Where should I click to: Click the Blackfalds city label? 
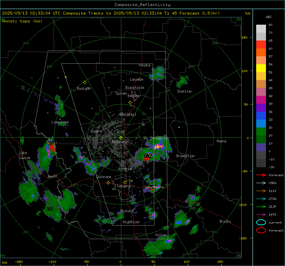tap(135, 88)
